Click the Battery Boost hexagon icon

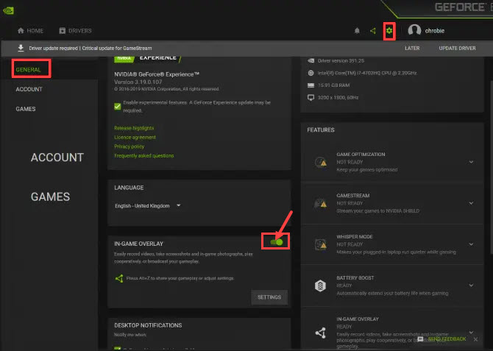[x=320, y=286]
